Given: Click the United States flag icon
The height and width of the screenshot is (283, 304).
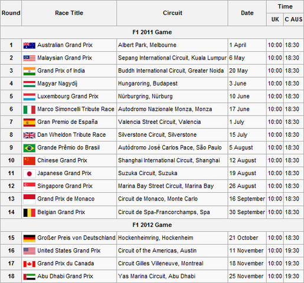Looking at the screenshot, I should click(30, 251).
